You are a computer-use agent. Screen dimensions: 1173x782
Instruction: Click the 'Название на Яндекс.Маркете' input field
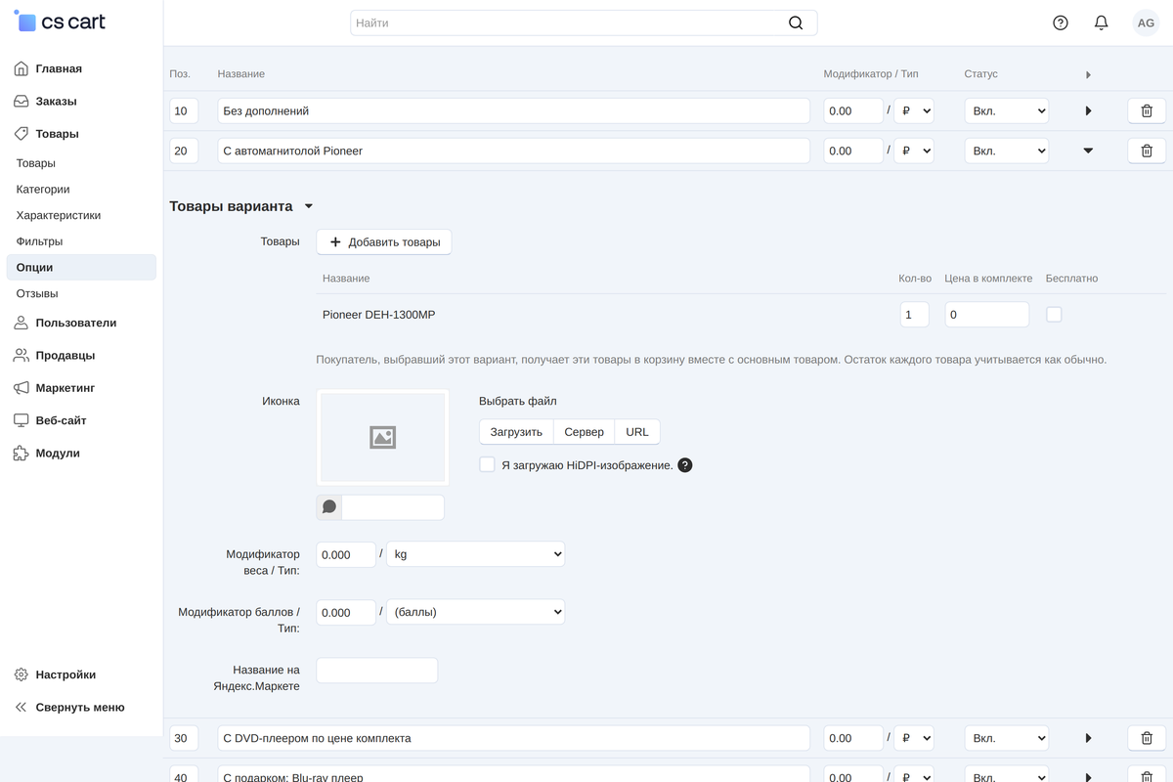tap(377, 671)
